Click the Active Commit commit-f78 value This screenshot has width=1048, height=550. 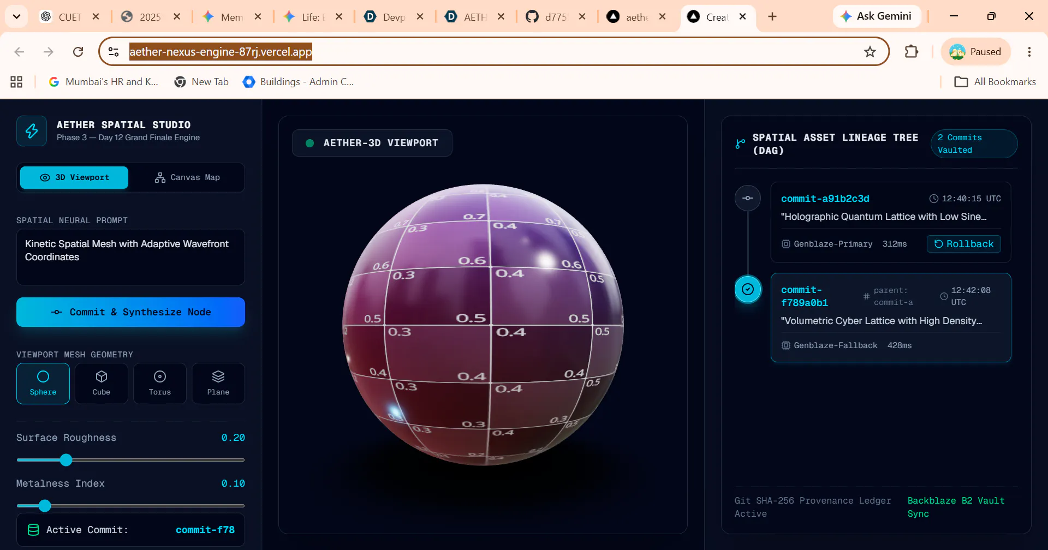pos(205,530)
